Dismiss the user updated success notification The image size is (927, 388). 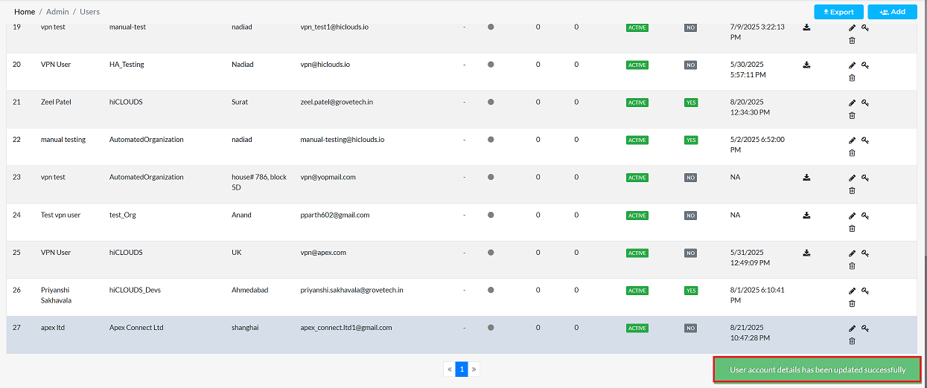pos(817,369)
